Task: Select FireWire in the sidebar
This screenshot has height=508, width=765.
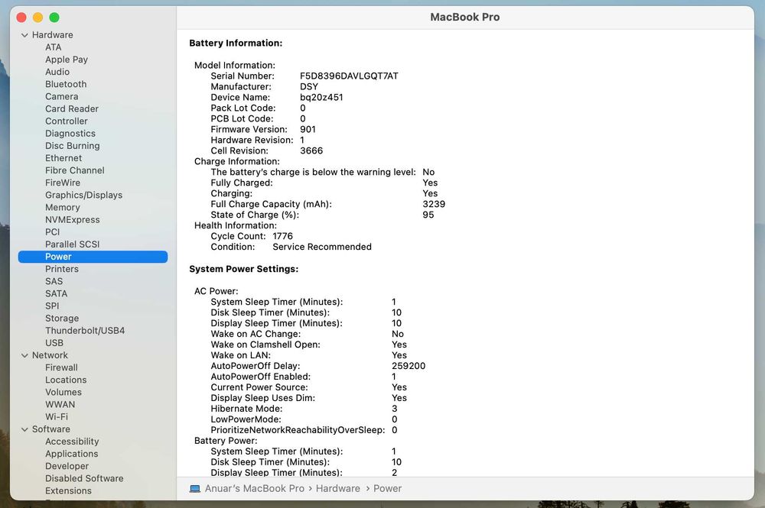Action: pyautogui.click(x=63, y=183)
